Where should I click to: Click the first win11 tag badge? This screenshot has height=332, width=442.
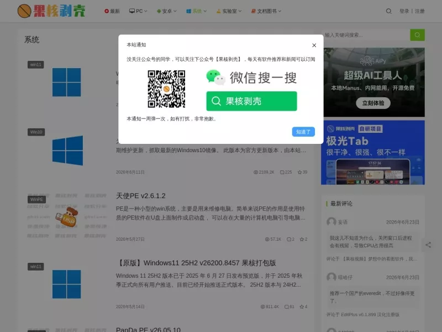(x=35, y=65)
